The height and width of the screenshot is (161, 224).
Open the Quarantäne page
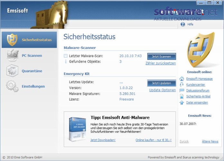click(x=32, y=71)
